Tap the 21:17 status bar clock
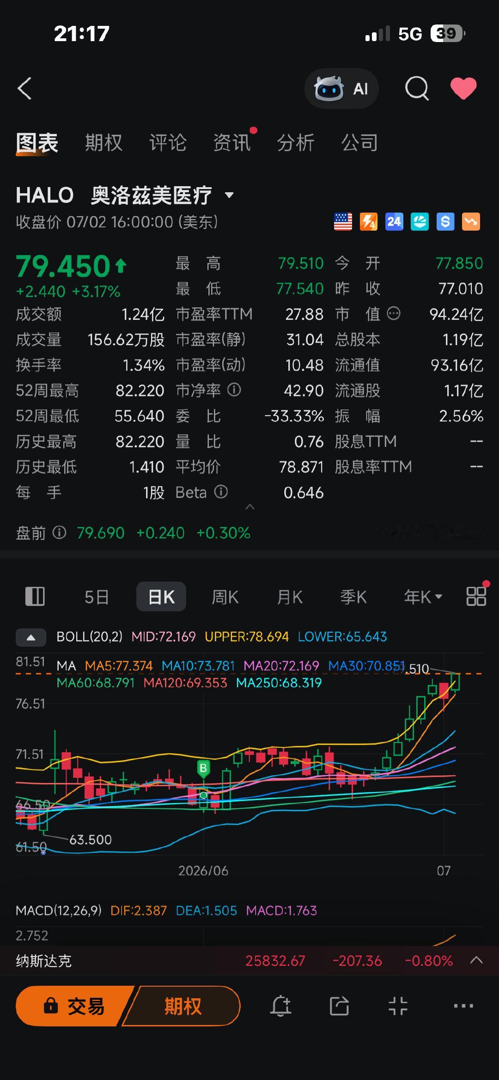This screenshot has width=499, height=1080. (x=82, y=33)
